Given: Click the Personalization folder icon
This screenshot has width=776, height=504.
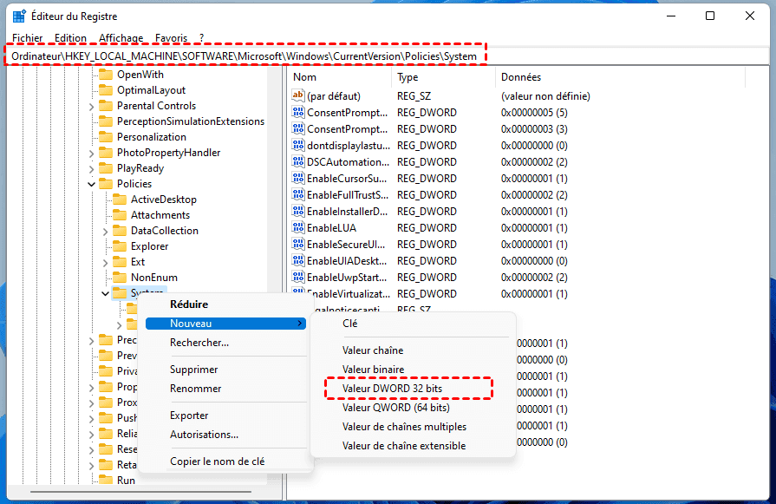Looking at the screenshot, I should pyautogui.click(x=106, y=137).
